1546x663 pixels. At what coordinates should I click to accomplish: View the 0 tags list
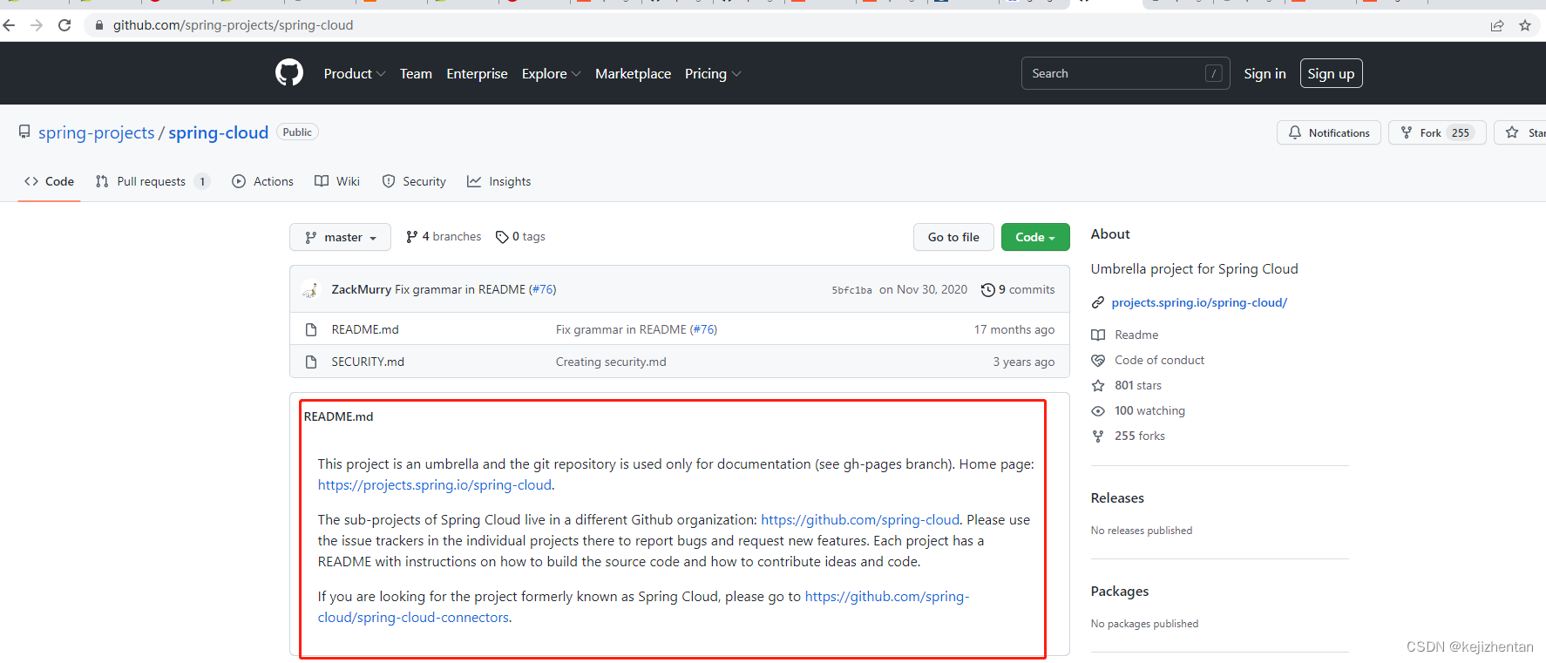coord(520,237)
